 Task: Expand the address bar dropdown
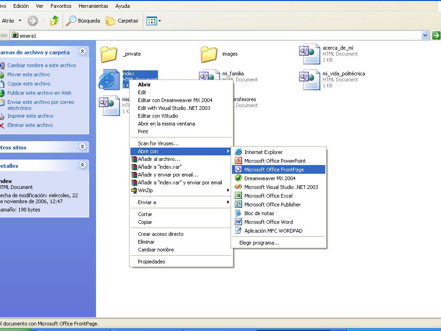[x=425, y=35]
